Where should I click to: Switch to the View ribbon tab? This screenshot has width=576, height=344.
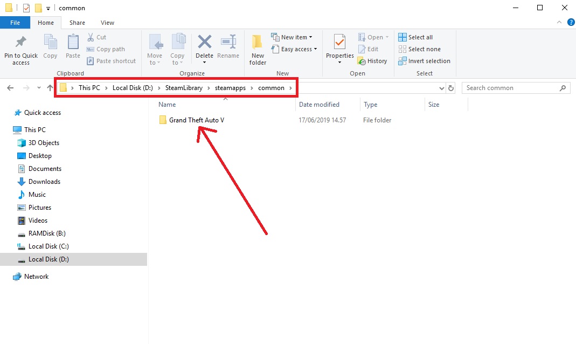[x=107, y=23]
